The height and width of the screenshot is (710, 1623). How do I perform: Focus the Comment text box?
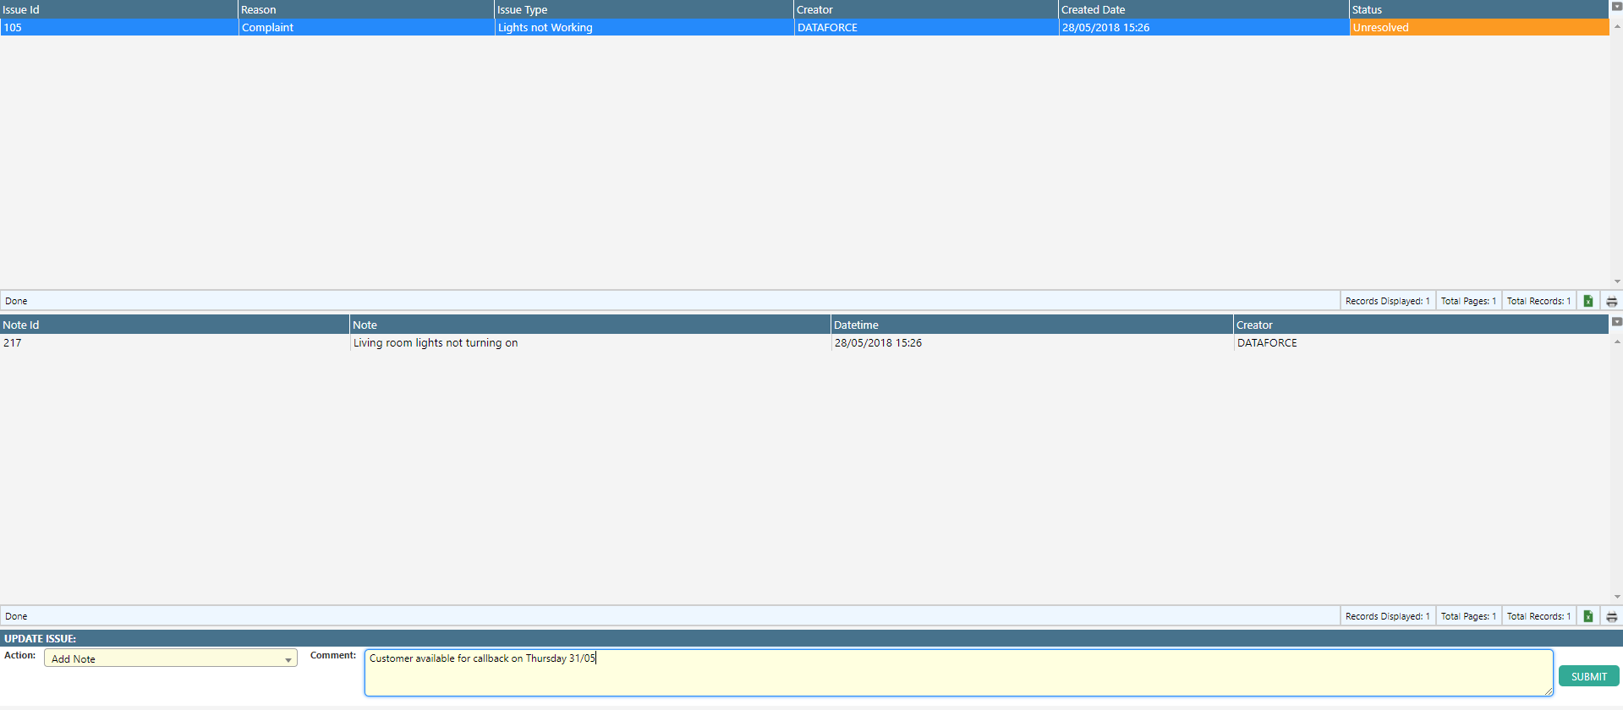pyautogui.click(x=958, y=673)
